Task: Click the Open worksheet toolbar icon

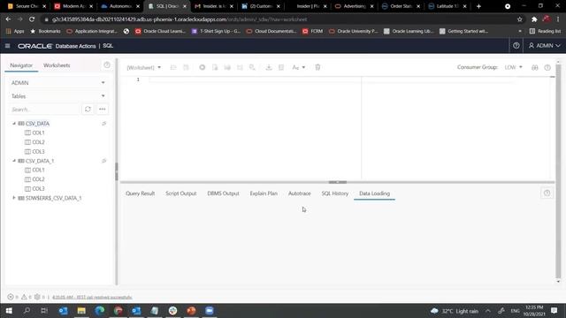Action: pos(173,67)
